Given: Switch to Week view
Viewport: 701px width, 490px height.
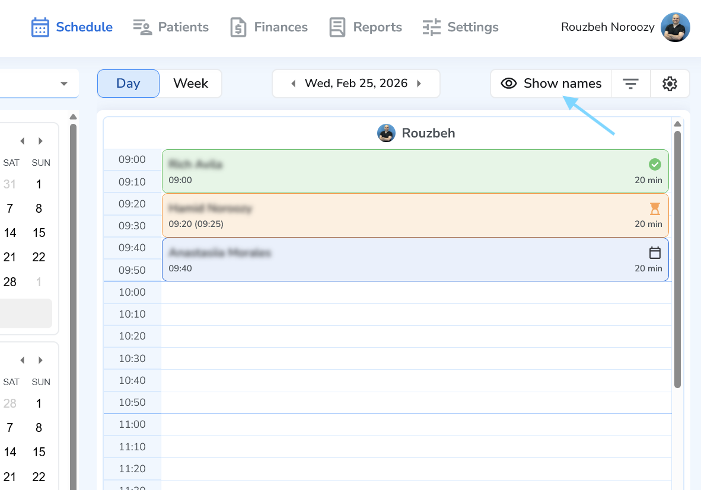Looking at the screenshot, I should [190, 84].
